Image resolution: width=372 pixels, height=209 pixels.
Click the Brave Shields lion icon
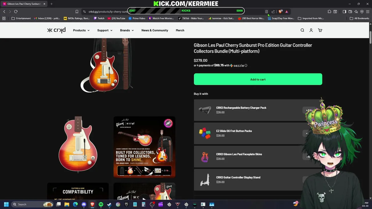pyautogui.click(x=280, y=12)
